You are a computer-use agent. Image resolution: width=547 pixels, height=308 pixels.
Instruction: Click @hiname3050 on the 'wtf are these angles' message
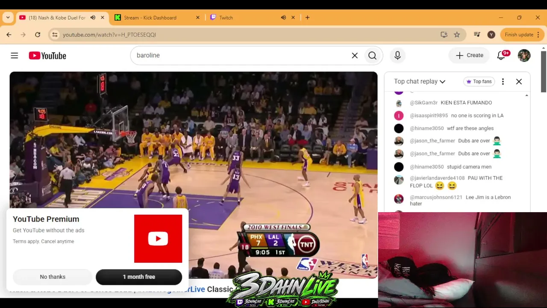click(426, 128)
